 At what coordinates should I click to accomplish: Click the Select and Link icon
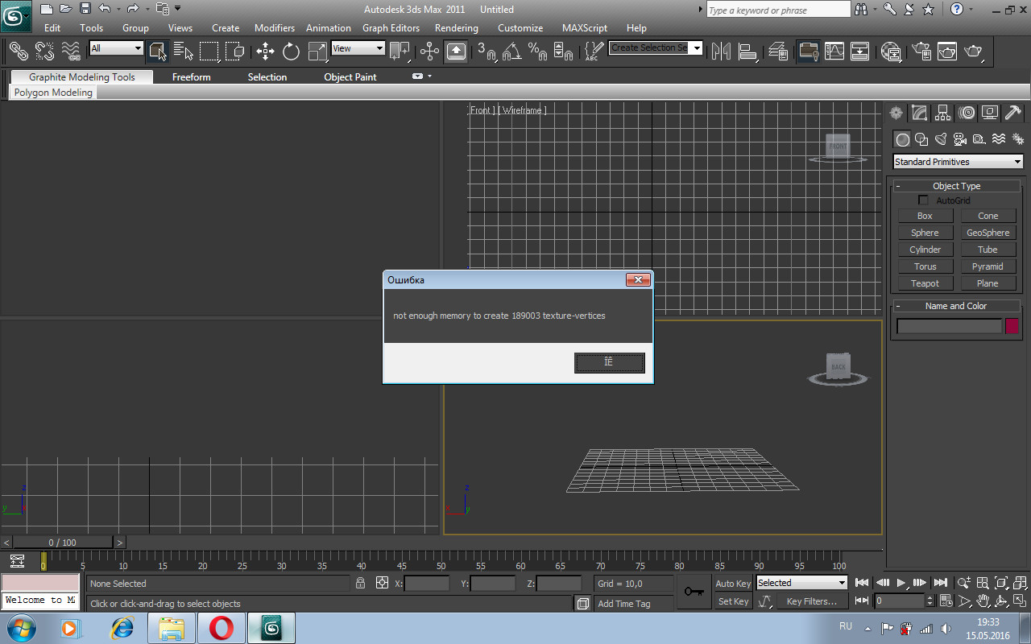coord(19,52)
